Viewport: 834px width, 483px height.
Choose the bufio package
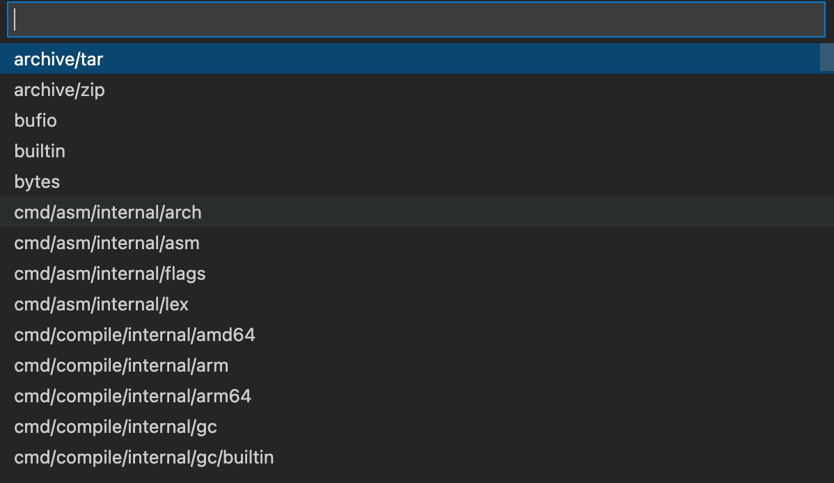(417, 120)
